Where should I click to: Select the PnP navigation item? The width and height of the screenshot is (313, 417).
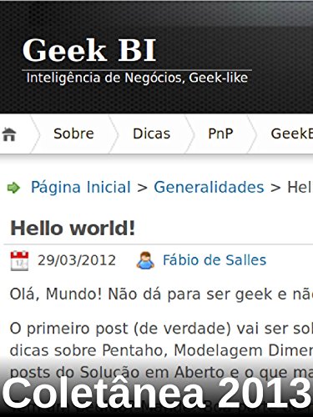(x=220, y=133)
